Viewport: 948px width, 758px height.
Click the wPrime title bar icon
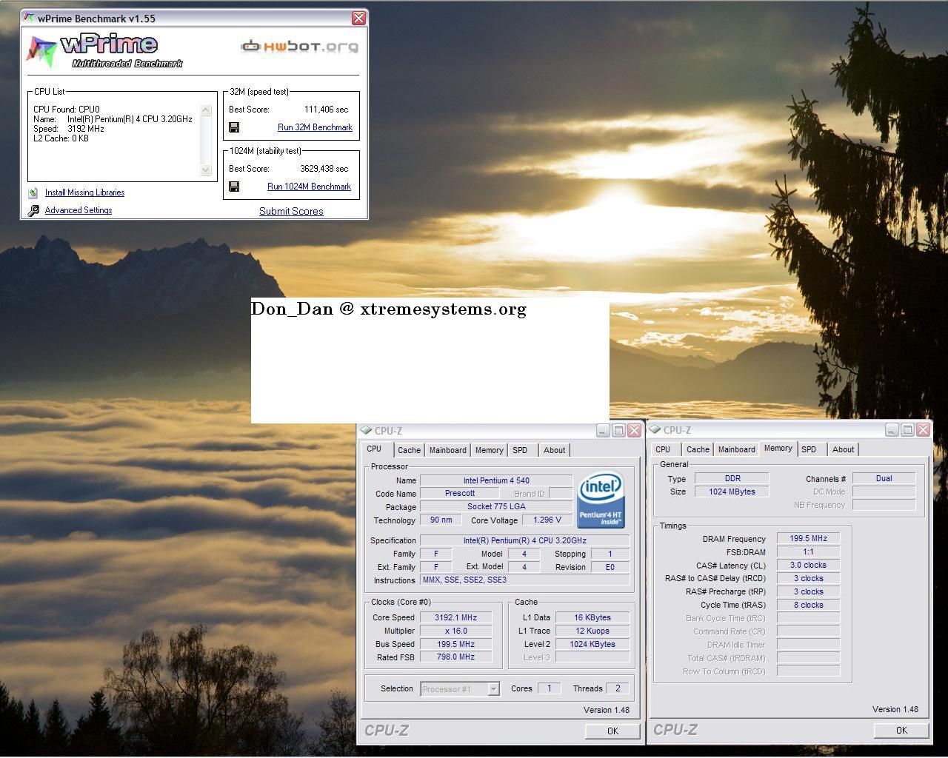tap(28, 18)
